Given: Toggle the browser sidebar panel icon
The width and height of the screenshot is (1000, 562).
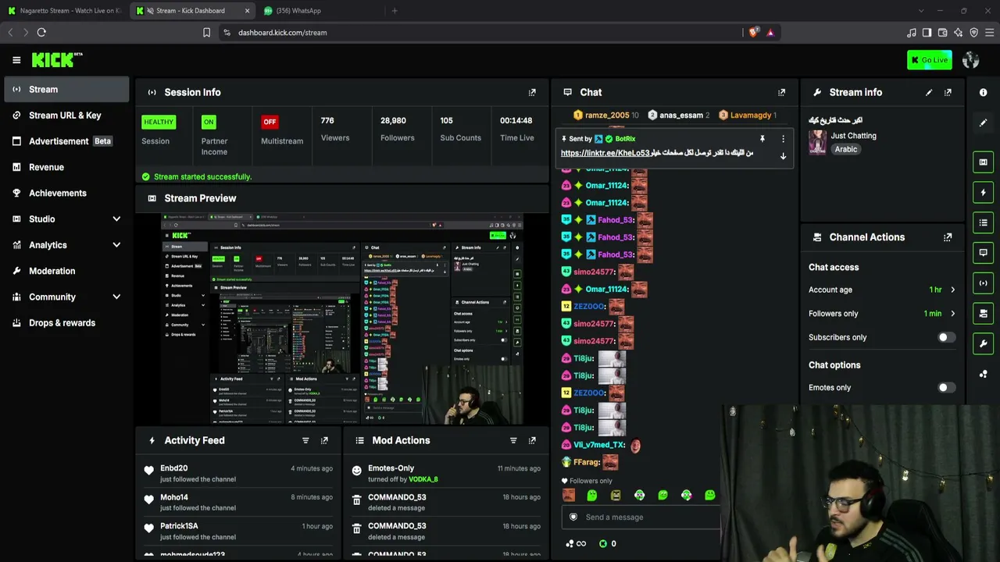Looking at the screenshot, I should pyautogui.click(x=927, y=33).
